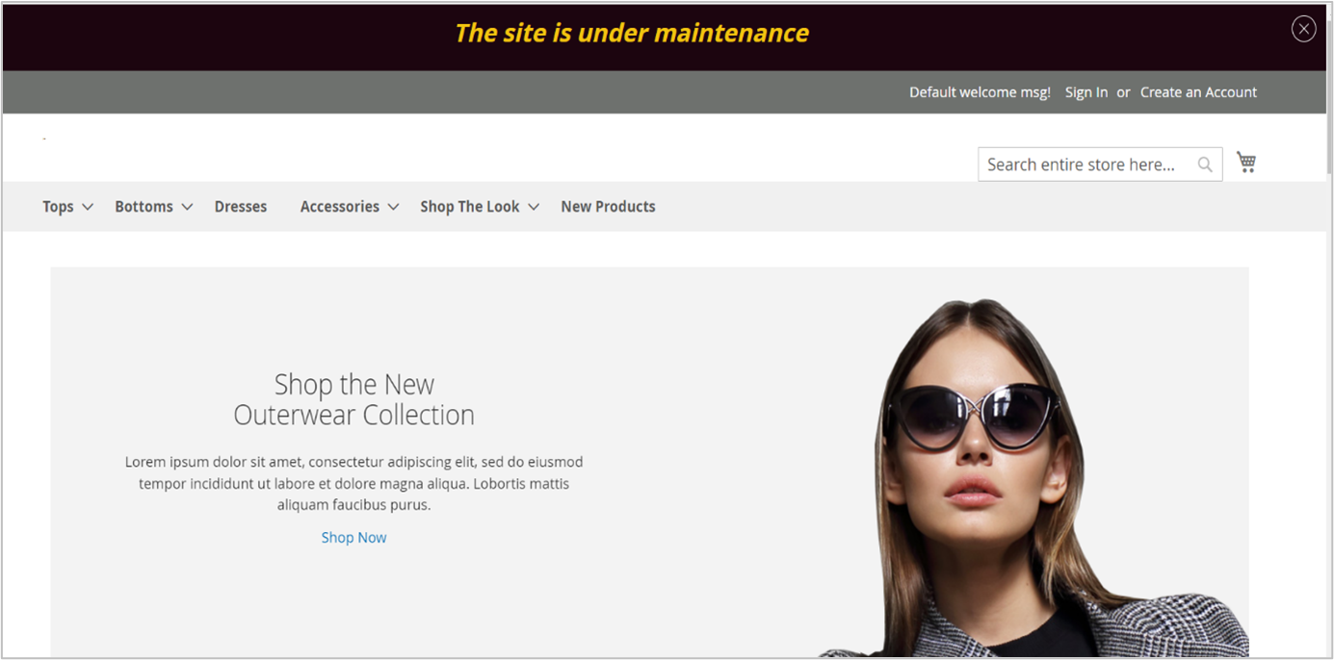Click Shop Now for the Outerwear Collection
Viewport: 1334px width, 660px height.
(353, 537)
